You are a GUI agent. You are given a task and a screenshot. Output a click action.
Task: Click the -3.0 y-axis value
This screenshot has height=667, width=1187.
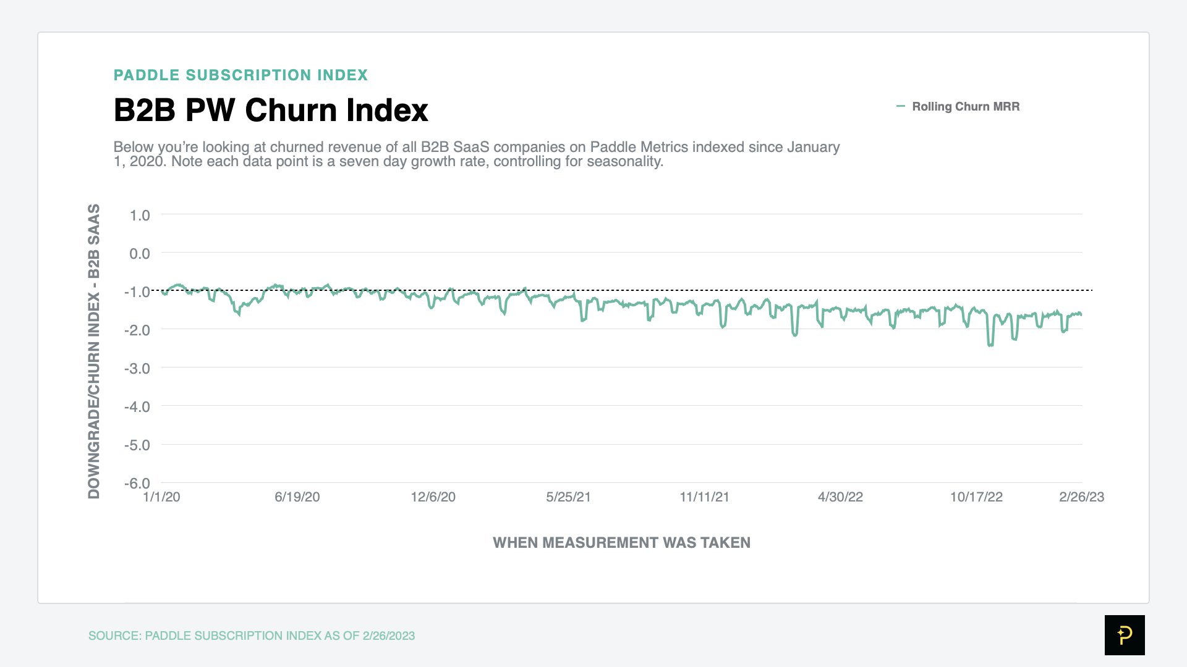tap(137, 369)
